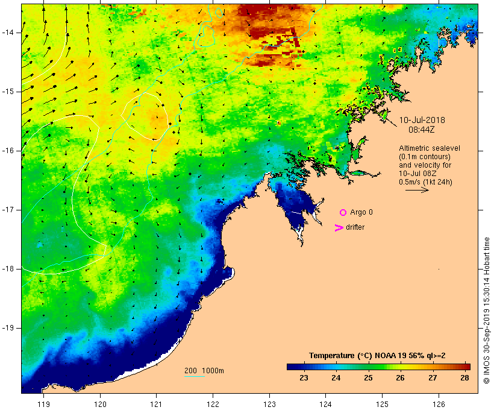Click the '0.5m/s (1kt 24h)' text
The height and width of the screenshot is (410, 494).
point(426,182)
